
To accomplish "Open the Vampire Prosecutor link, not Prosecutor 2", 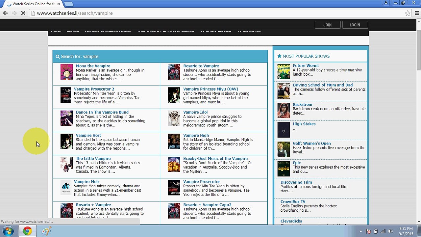I will [x=202, y=182].
